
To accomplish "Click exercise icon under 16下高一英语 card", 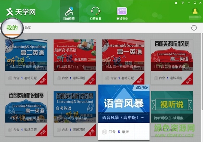I will coord(10,130).
